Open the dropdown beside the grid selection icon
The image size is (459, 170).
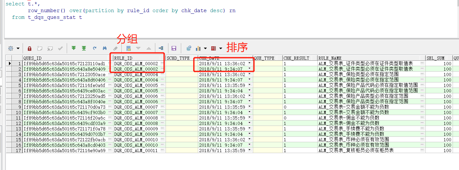(18, 49)
